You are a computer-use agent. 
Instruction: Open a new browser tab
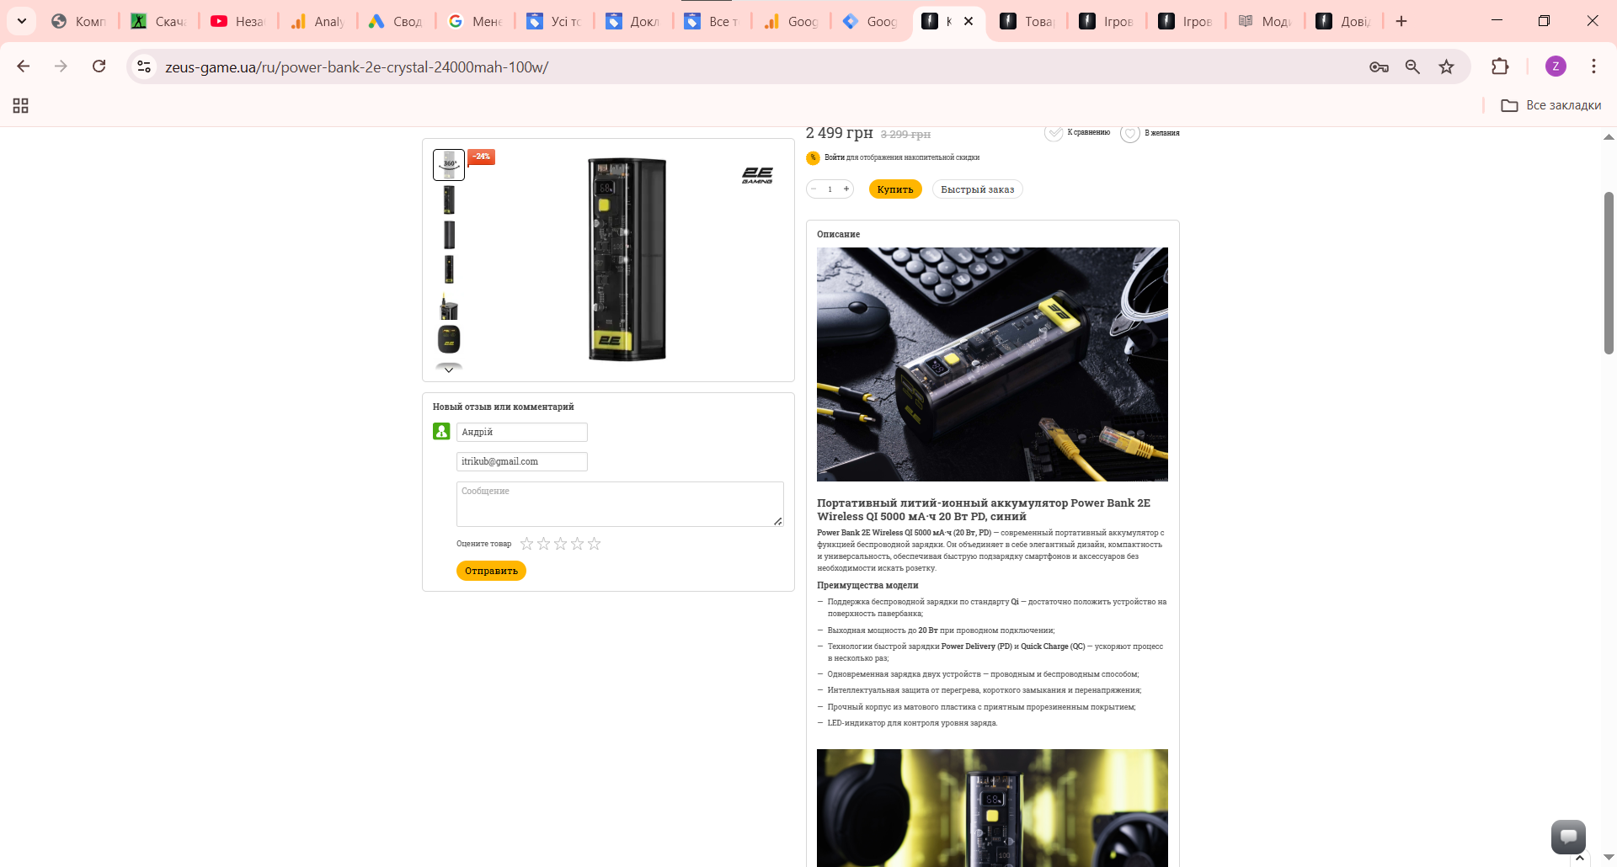click(x=1401, y=21)
